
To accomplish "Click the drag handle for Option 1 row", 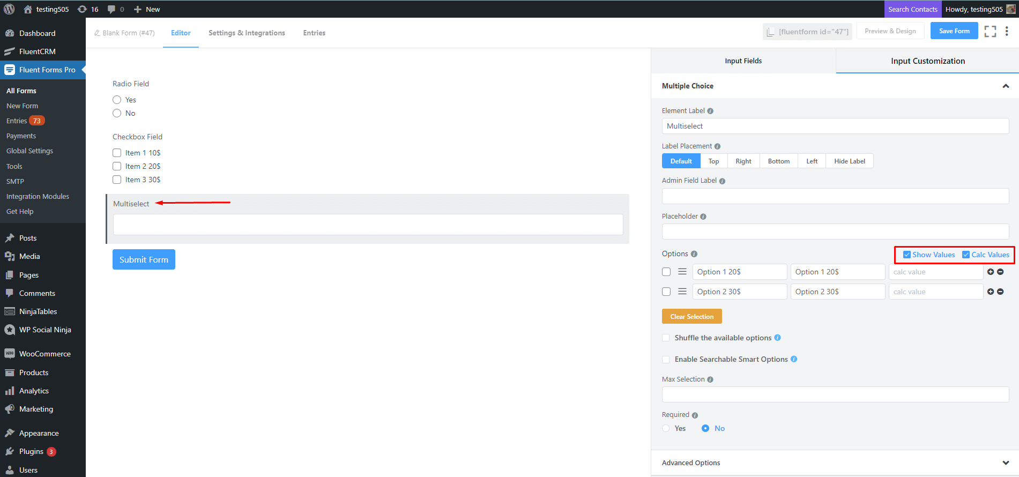I will pyautogui.click(x=682, y=272).
